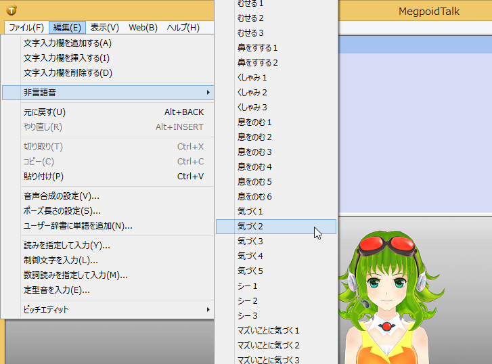The width and height of the screenshot is (492, 364).
Task: Insert シー 2 sound
Action: tap(276, 300)
